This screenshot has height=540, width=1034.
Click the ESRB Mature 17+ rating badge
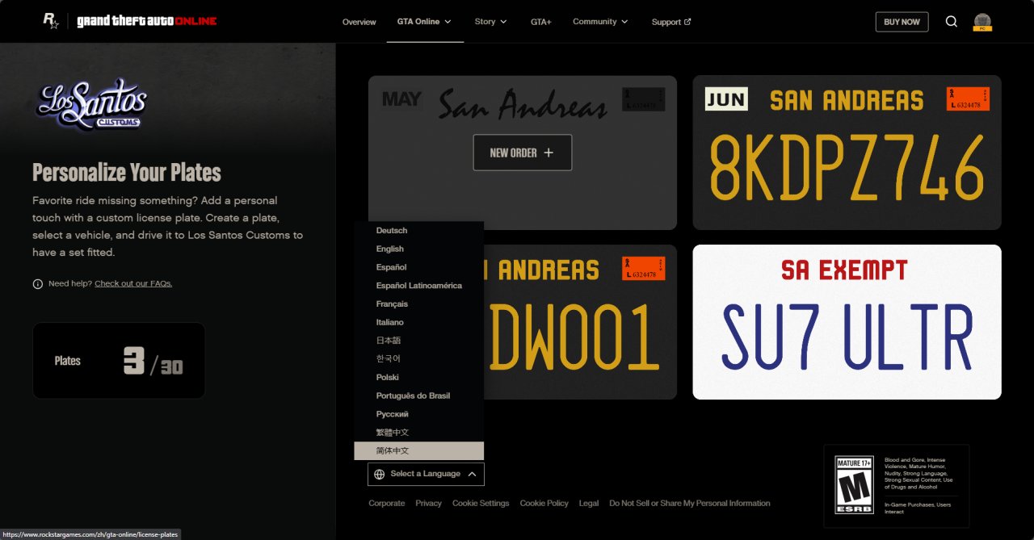coord(854,485)
